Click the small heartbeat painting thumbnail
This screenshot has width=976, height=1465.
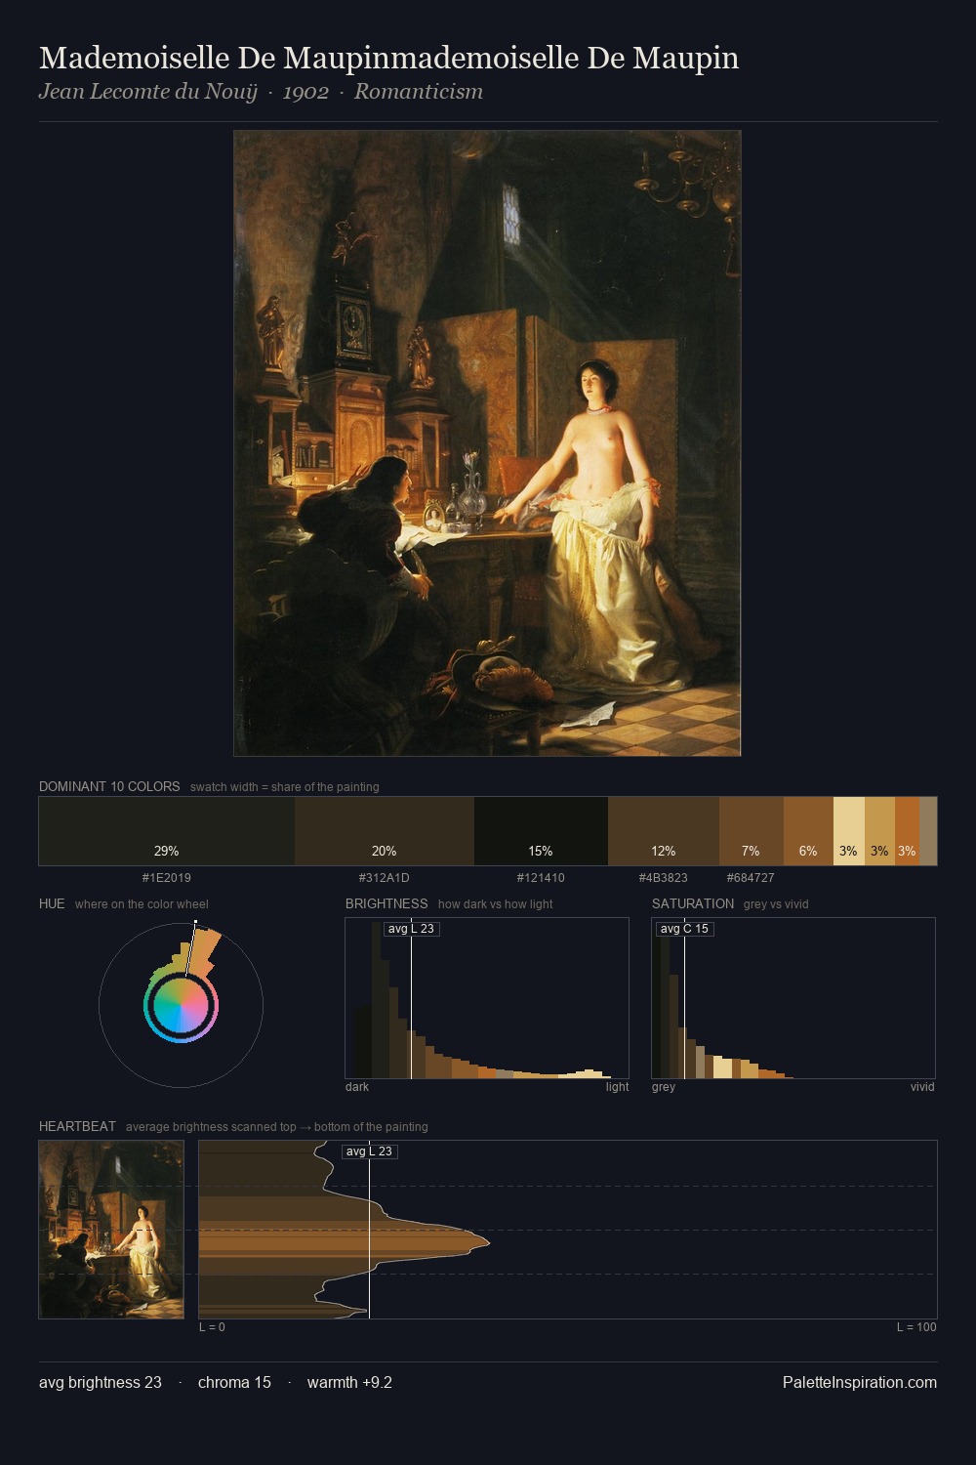(111, 1230)
